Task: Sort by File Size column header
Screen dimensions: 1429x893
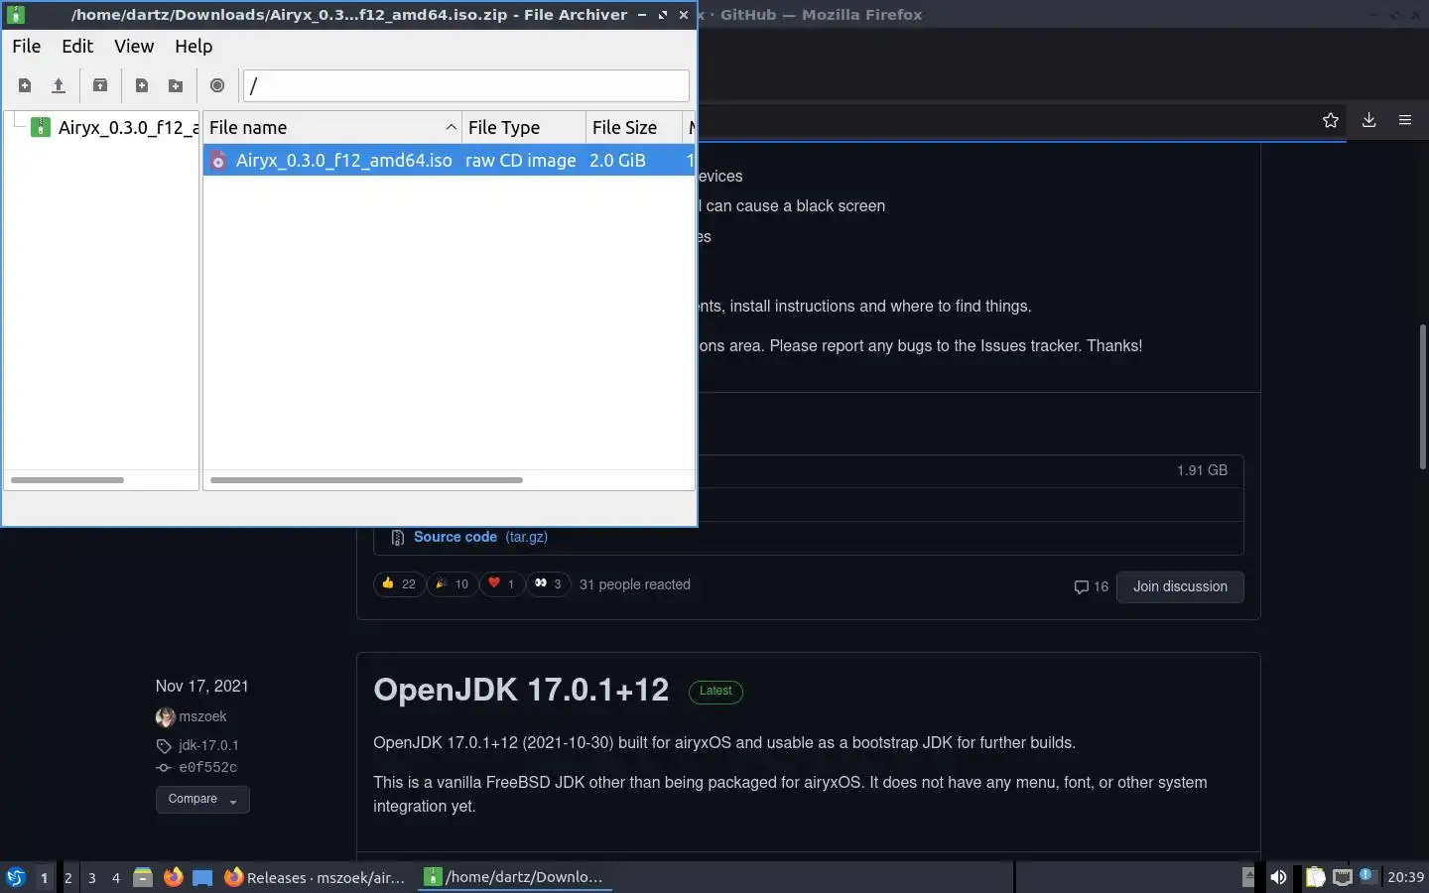Action: point(634,127)
